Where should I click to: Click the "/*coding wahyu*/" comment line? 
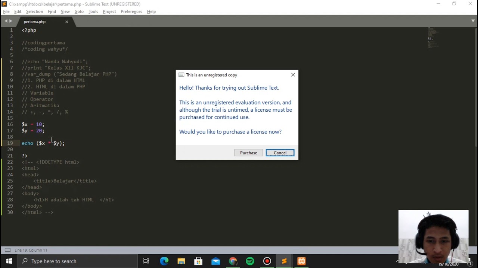[x=45, y=49]
